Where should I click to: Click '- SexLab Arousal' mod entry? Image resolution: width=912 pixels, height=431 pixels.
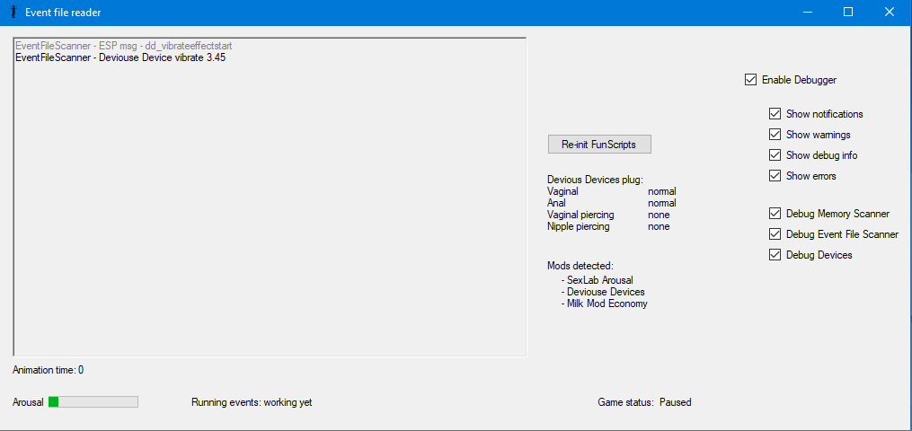pos(597,280)
